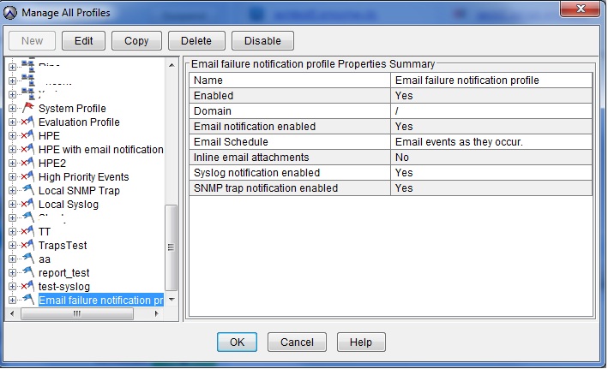608x369 pixels.
Task: Expand the High Priority Events node
Action: (x=12, y=177)
